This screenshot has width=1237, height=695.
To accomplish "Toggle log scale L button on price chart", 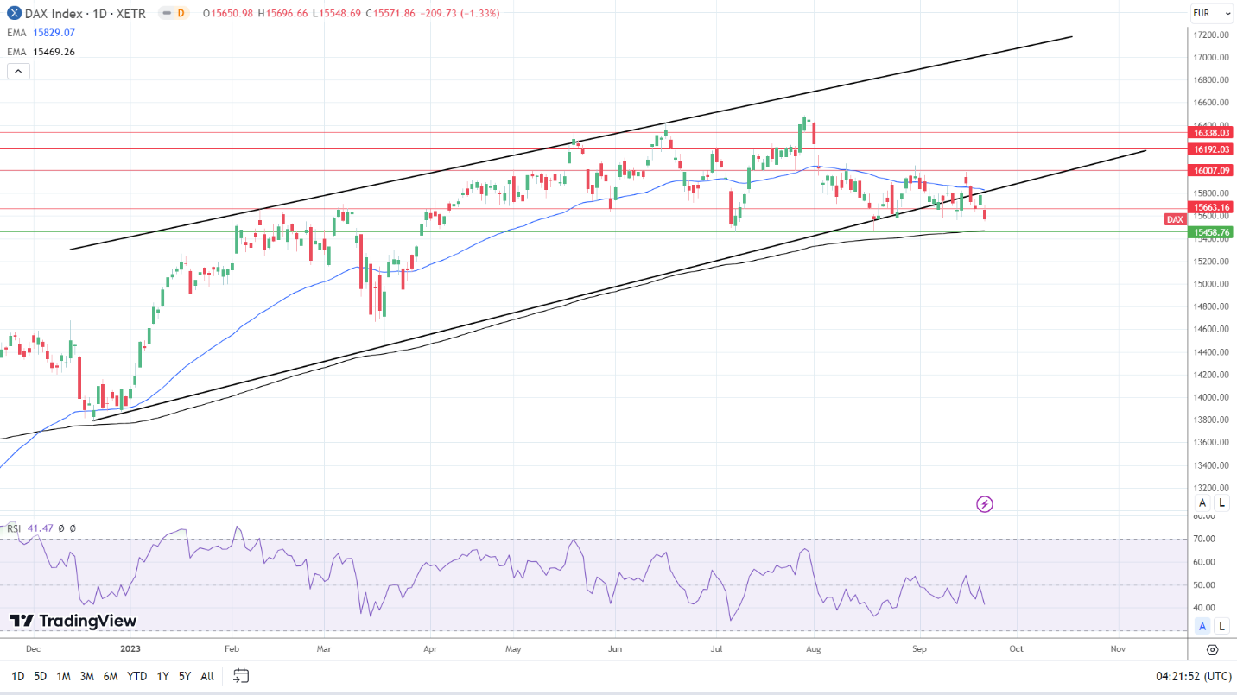I will [1221, 502].
